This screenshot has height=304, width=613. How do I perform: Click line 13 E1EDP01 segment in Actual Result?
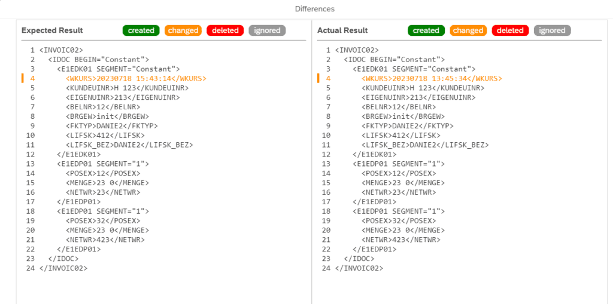point(399,164)
